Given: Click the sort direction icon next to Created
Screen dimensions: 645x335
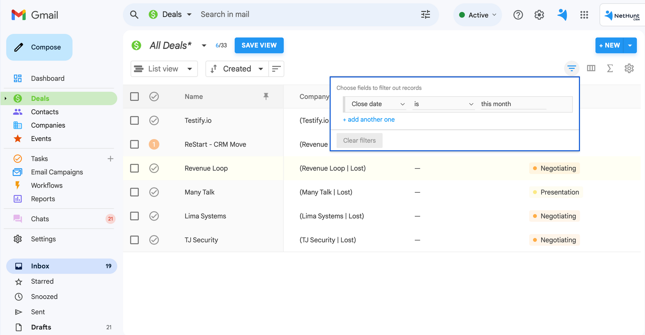Looking at the screenshot, I should click(276, 69).
